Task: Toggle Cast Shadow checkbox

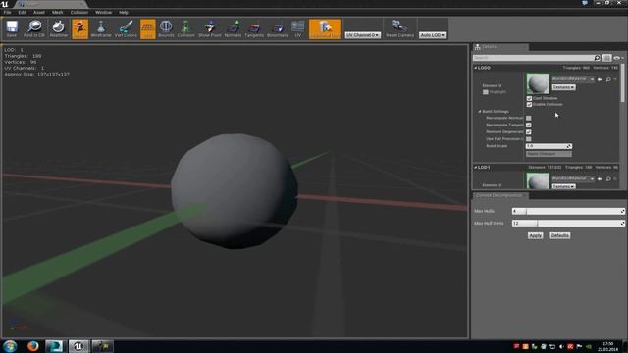Action: (529, 98)
